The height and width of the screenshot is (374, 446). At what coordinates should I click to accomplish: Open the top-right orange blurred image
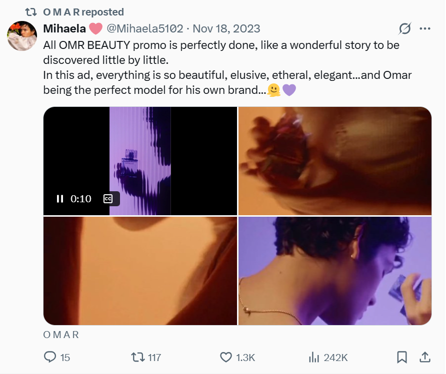click(334, 161)
